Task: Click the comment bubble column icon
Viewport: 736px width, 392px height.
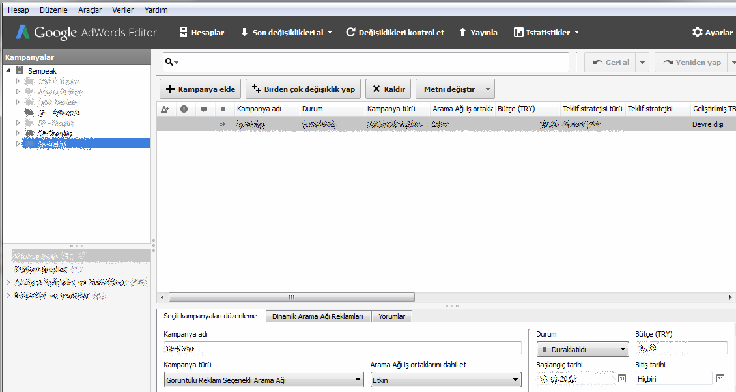Action: (204, 109)
